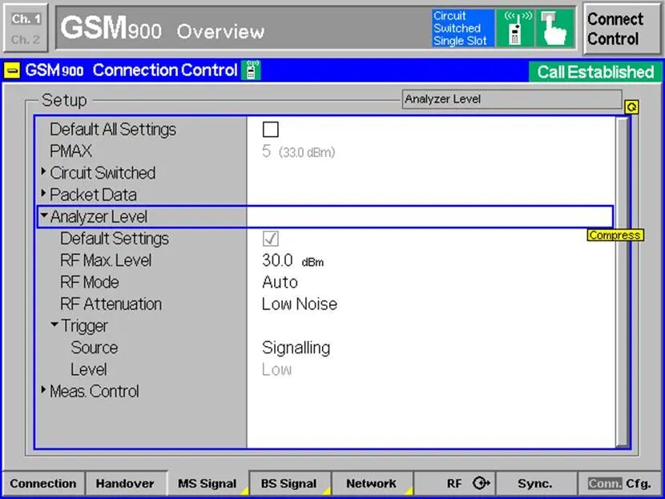The height and width of the screenshot is (499, 665).
Task: Click the green mobile antenna signalling icon
Action: (x=515, y=28)
